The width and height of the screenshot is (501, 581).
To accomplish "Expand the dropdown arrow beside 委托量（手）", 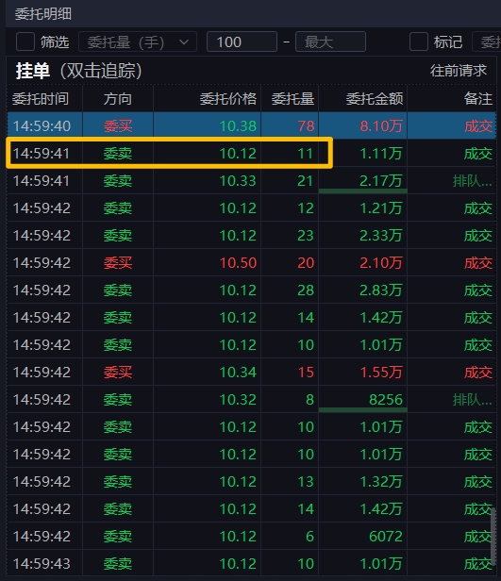I will click(x=184, y=41).
